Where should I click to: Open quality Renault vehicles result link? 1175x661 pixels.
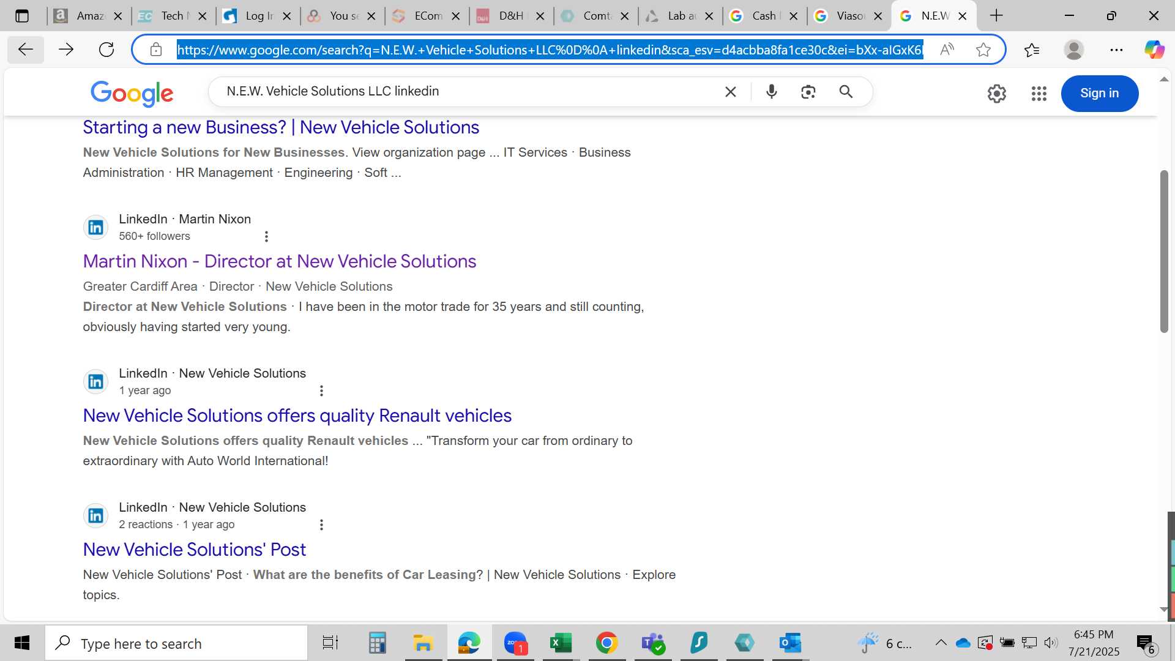click(x=297, y=416)
